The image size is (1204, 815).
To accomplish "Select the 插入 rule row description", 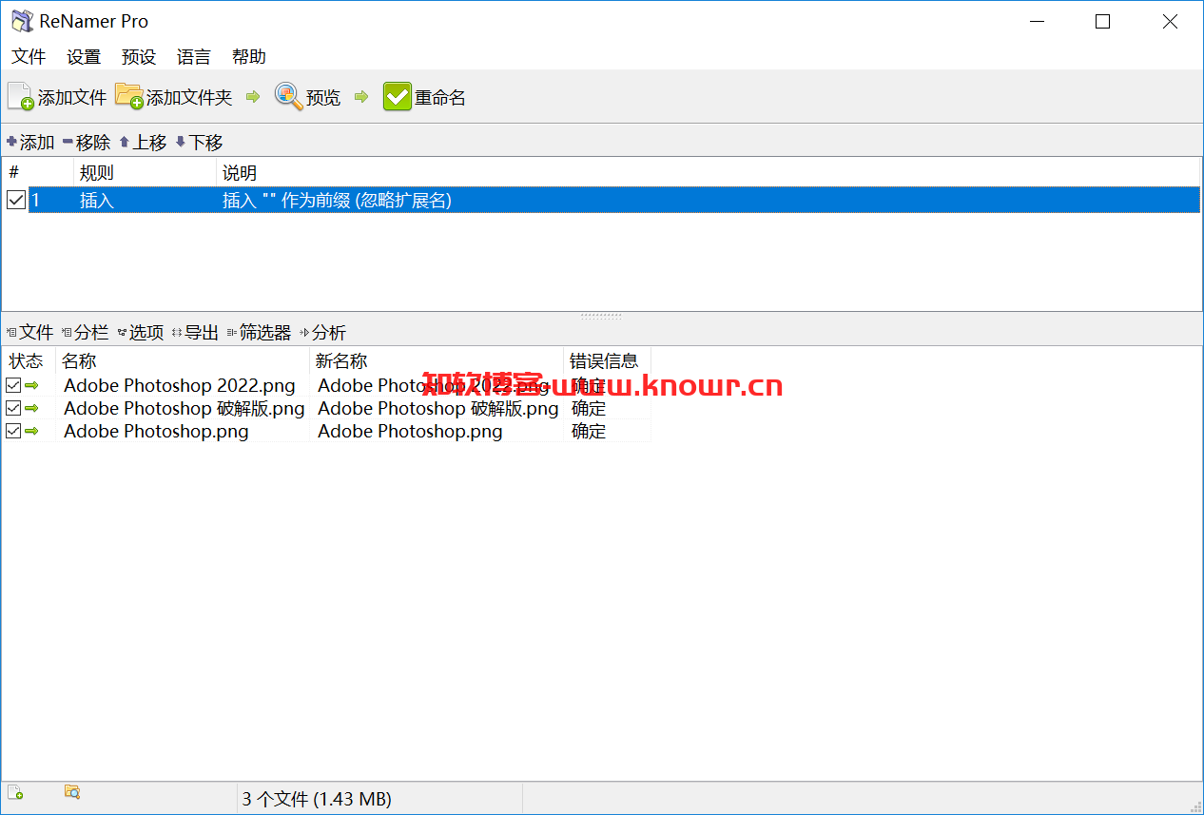I will click(x=337, y=200).
